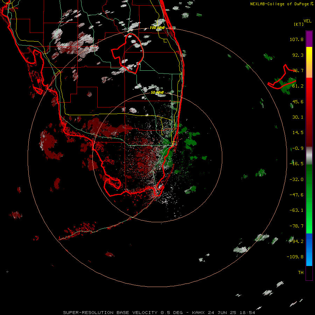Click the -32.0 velocity scale value
The width and height of the screenshot is (315, 315).
296,180
